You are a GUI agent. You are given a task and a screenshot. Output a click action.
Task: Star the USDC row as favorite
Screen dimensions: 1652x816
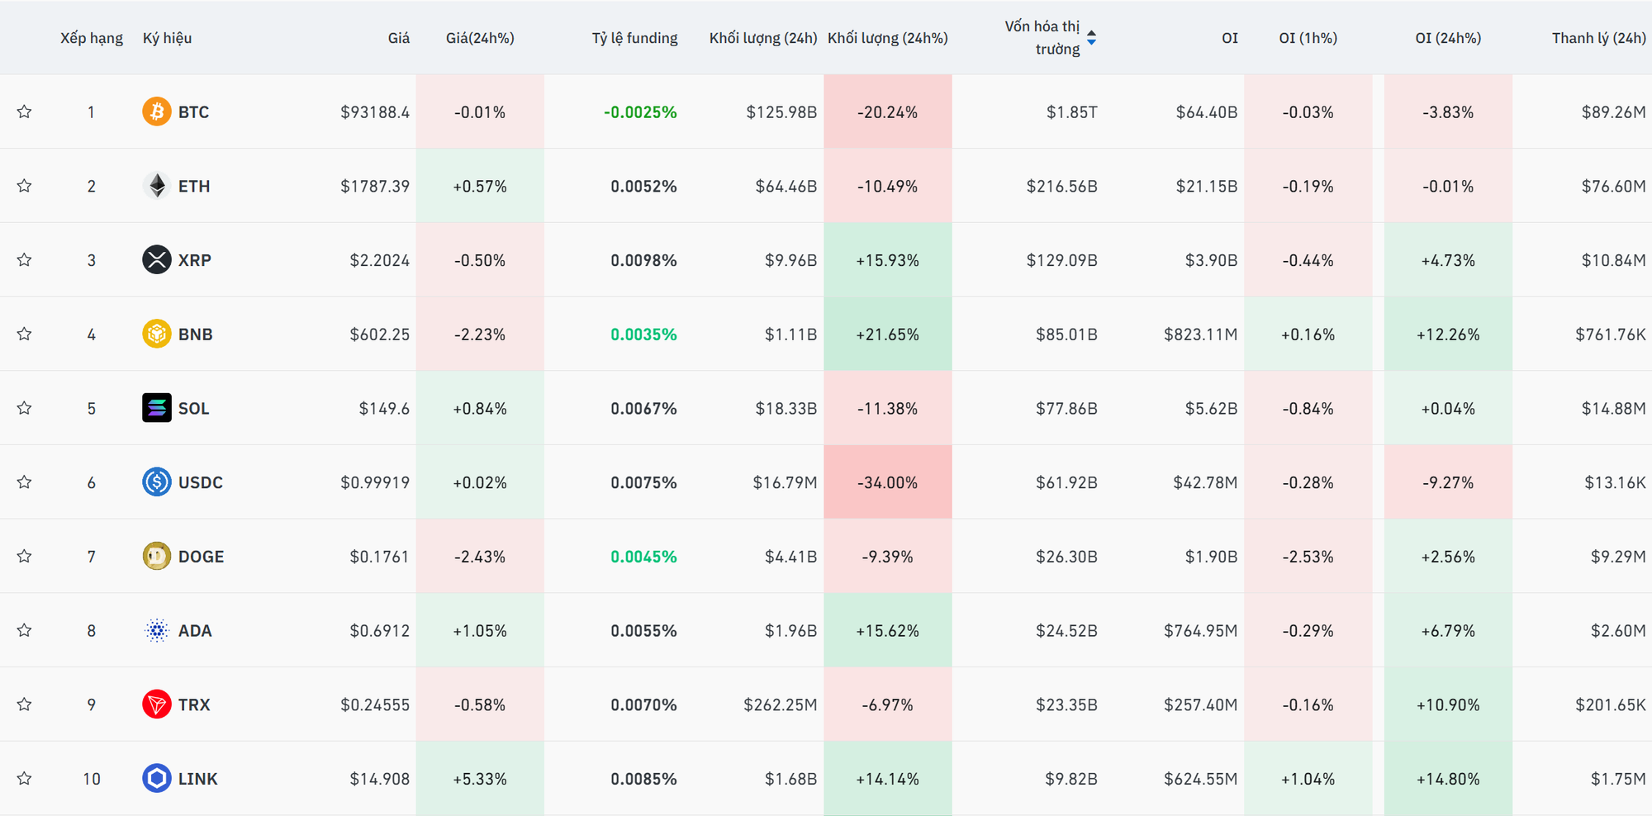[25, 482]
